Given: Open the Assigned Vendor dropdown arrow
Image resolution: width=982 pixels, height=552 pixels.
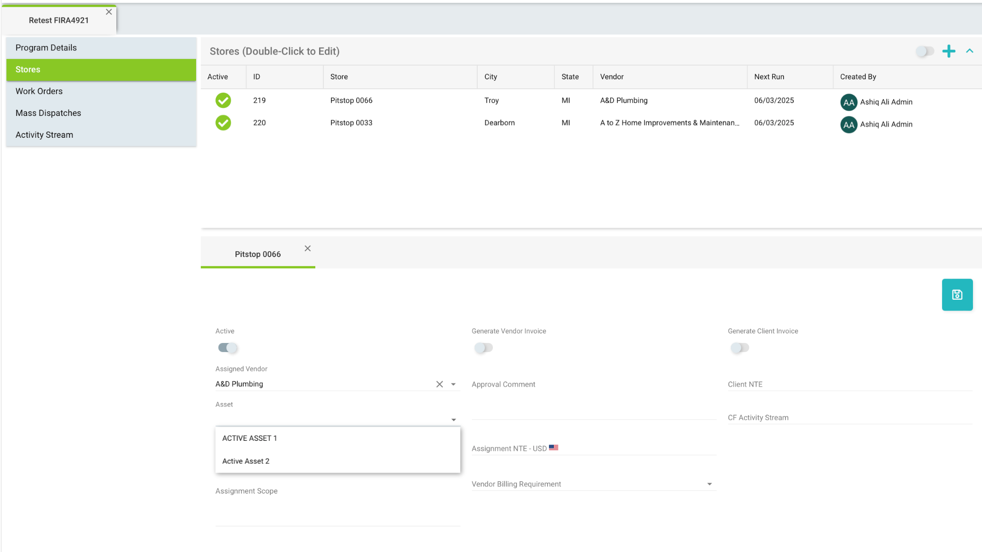Looking at the screenshot, I should tap(453, 384).
